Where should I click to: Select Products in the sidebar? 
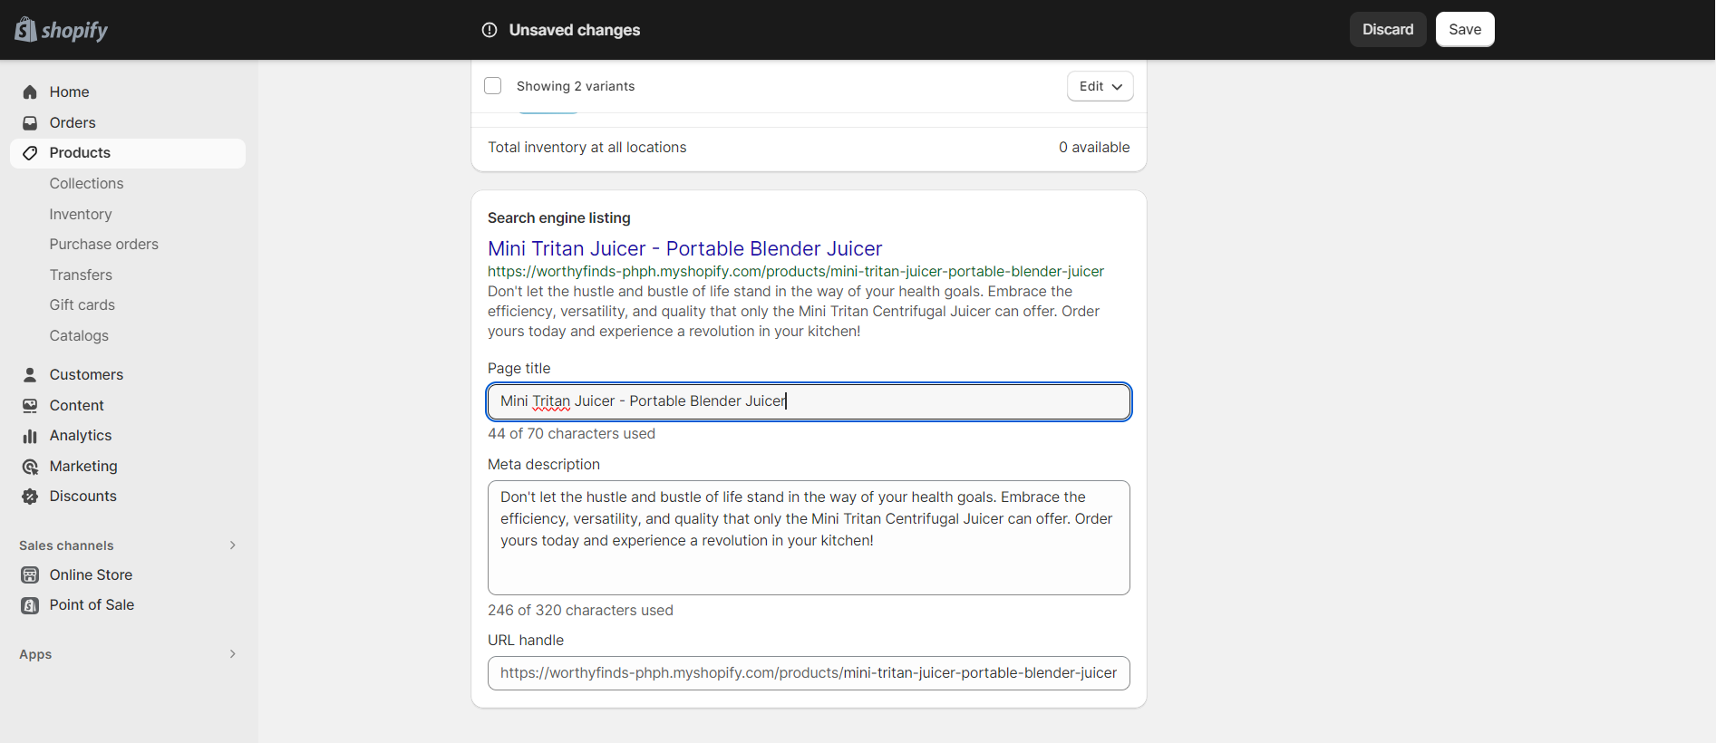(x=128, y=153)
